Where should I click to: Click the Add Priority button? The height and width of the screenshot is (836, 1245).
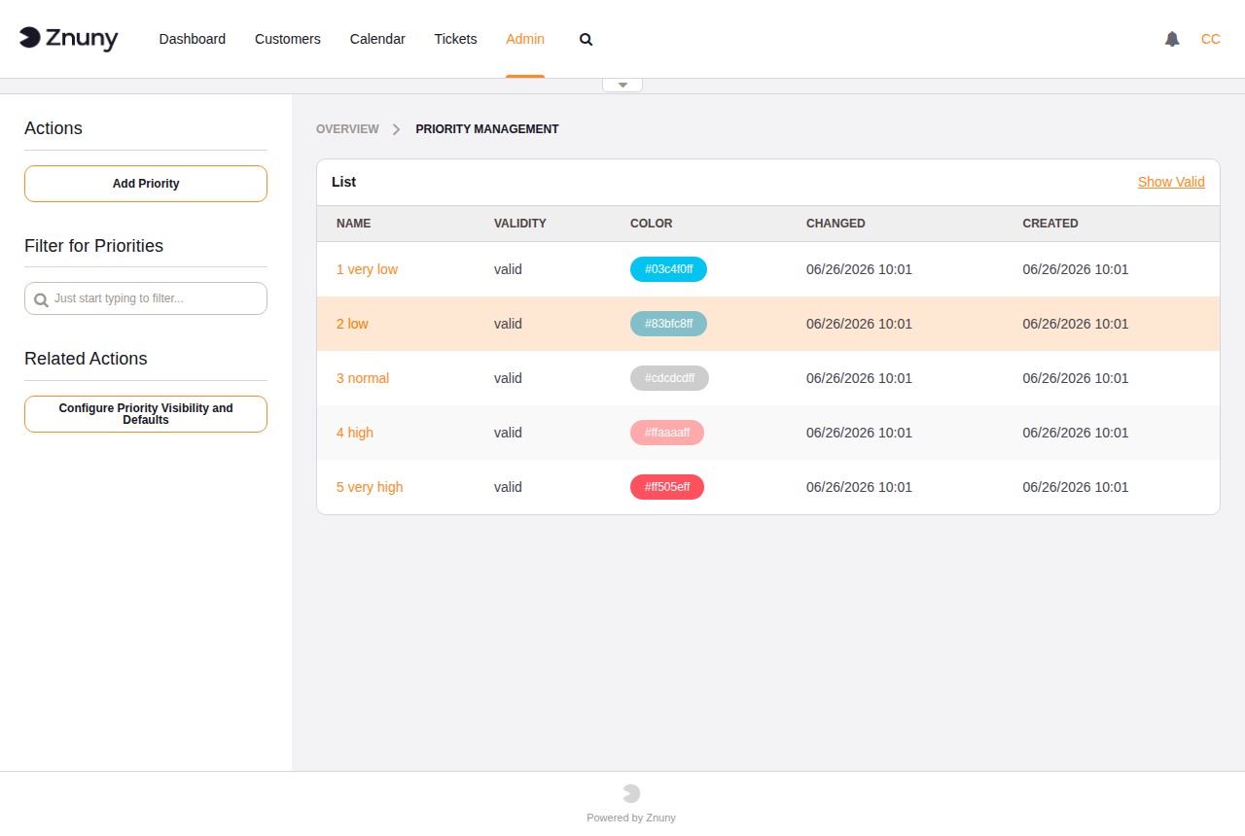(146, 184)
